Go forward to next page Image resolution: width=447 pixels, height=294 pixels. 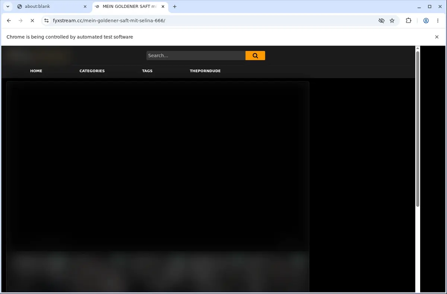(20, 21)
